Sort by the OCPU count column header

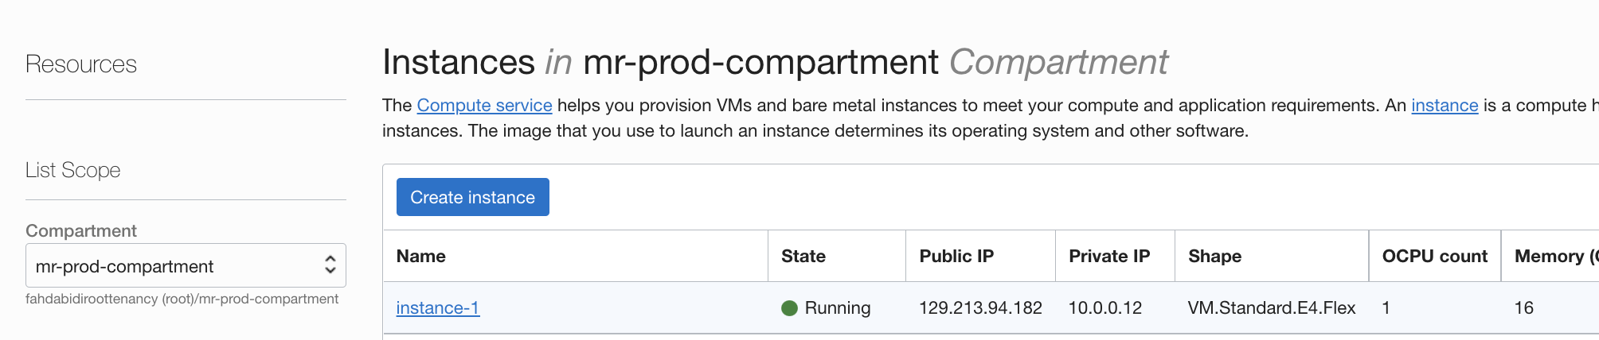pos(1434,256)
